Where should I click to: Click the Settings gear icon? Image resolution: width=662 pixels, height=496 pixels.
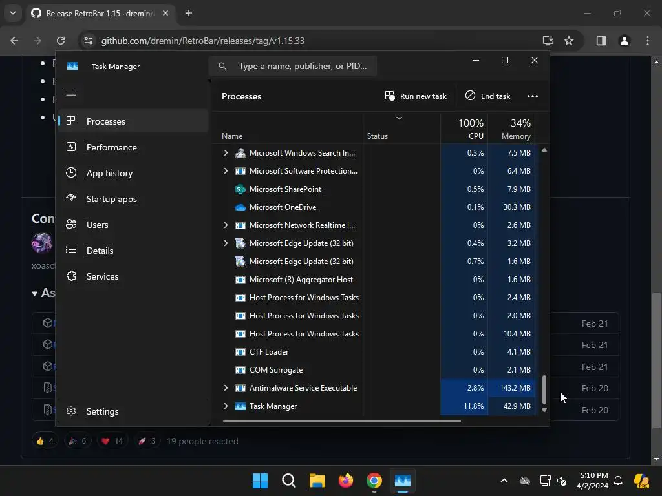coord(71,411)
